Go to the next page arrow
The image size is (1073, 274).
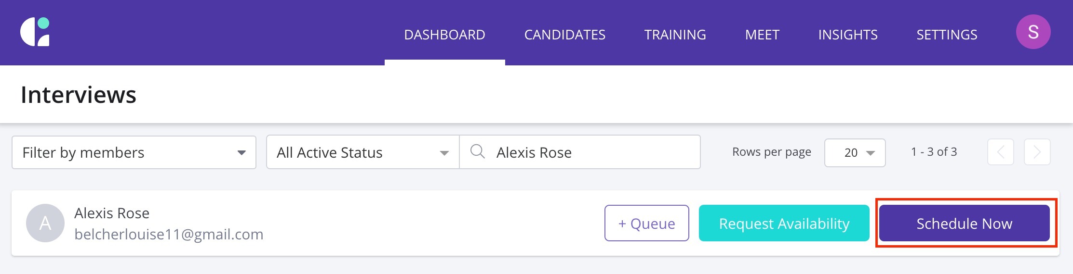coord(1037,152)
